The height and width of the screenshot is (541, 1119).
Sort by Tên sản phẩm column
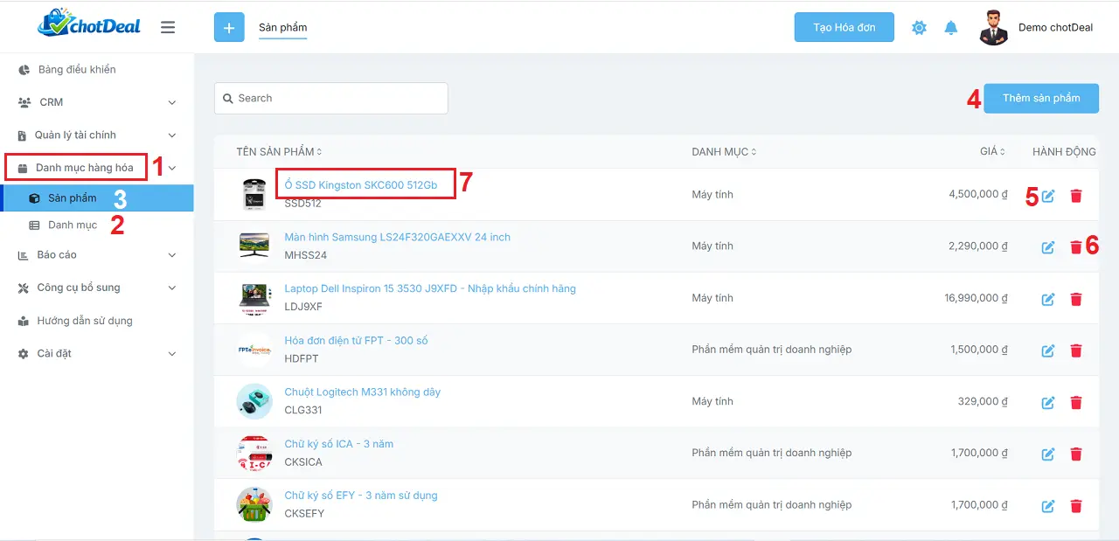click(279, 152)
